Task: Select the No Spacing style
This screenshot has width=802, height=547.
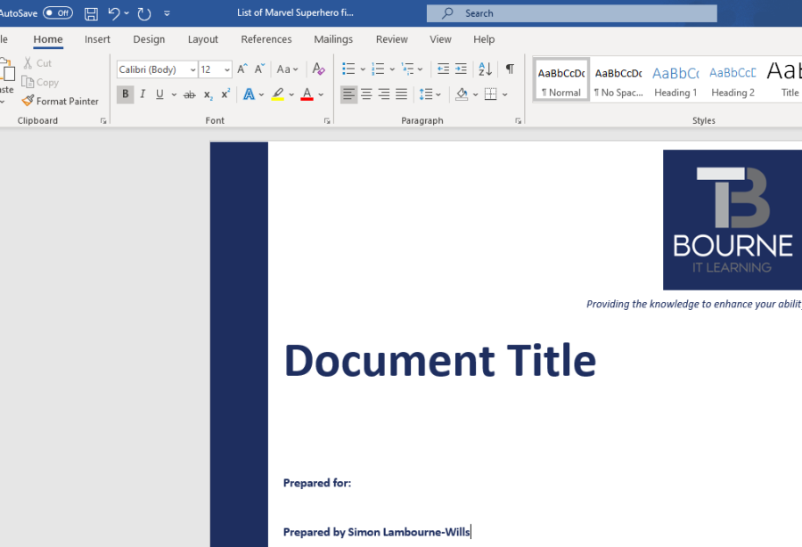Action: tap(618, 80)
